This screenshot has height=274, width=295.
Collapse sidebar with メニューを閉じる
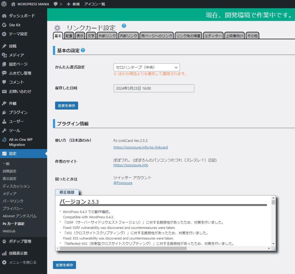tap(22, 262)
